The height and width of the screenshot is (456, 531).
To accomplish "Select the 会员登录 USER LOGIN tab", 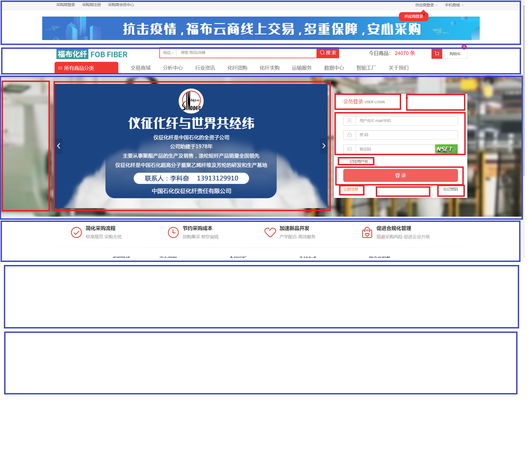I will [x=364, y=102].
